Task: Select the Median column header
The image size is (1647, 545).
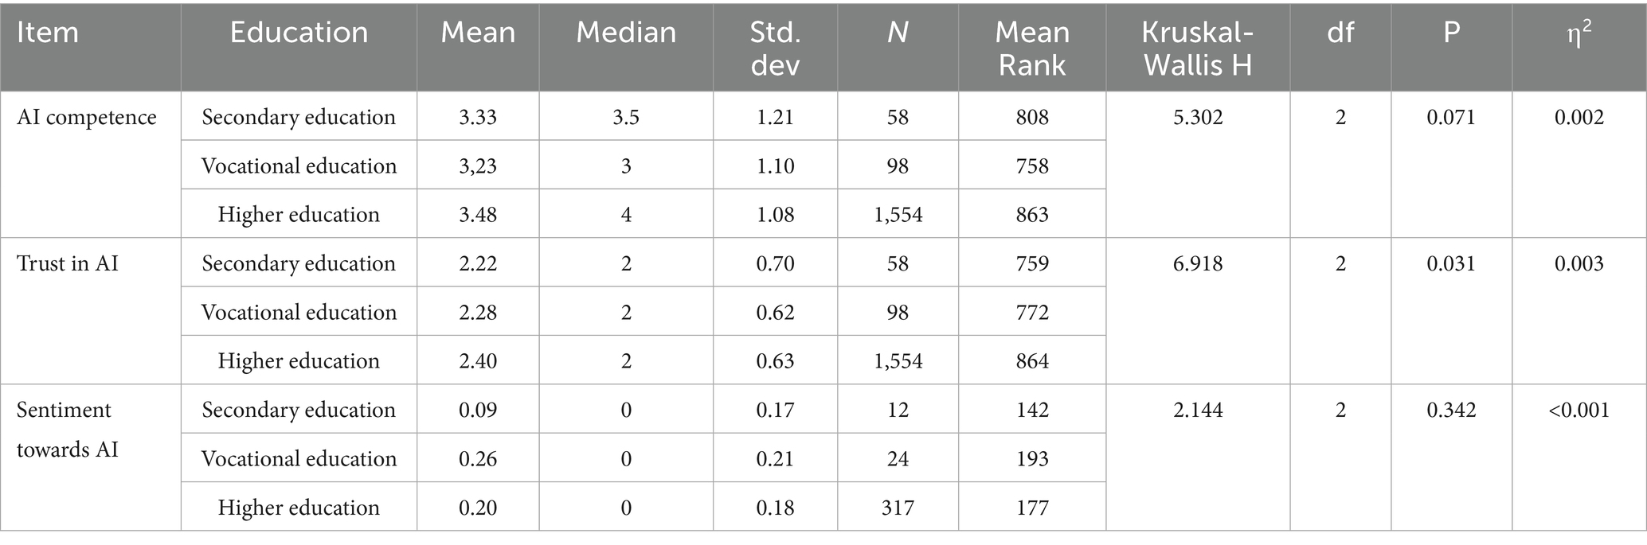Action: pyautogui.click(x=626, y=33)
